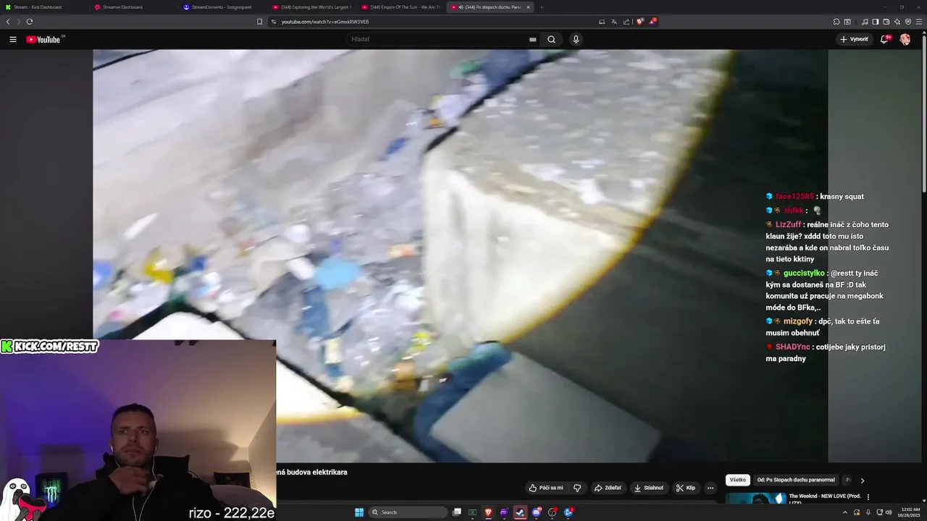The width and height of the screenshot is (927, 521).
Task: Open a new browser tab
Action: (542, 7)
